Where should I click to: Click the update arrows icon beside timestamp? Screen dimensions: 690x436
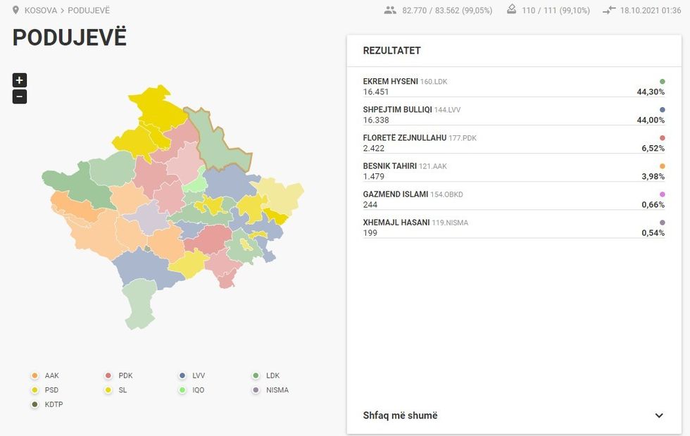click(x=609, y=11)
